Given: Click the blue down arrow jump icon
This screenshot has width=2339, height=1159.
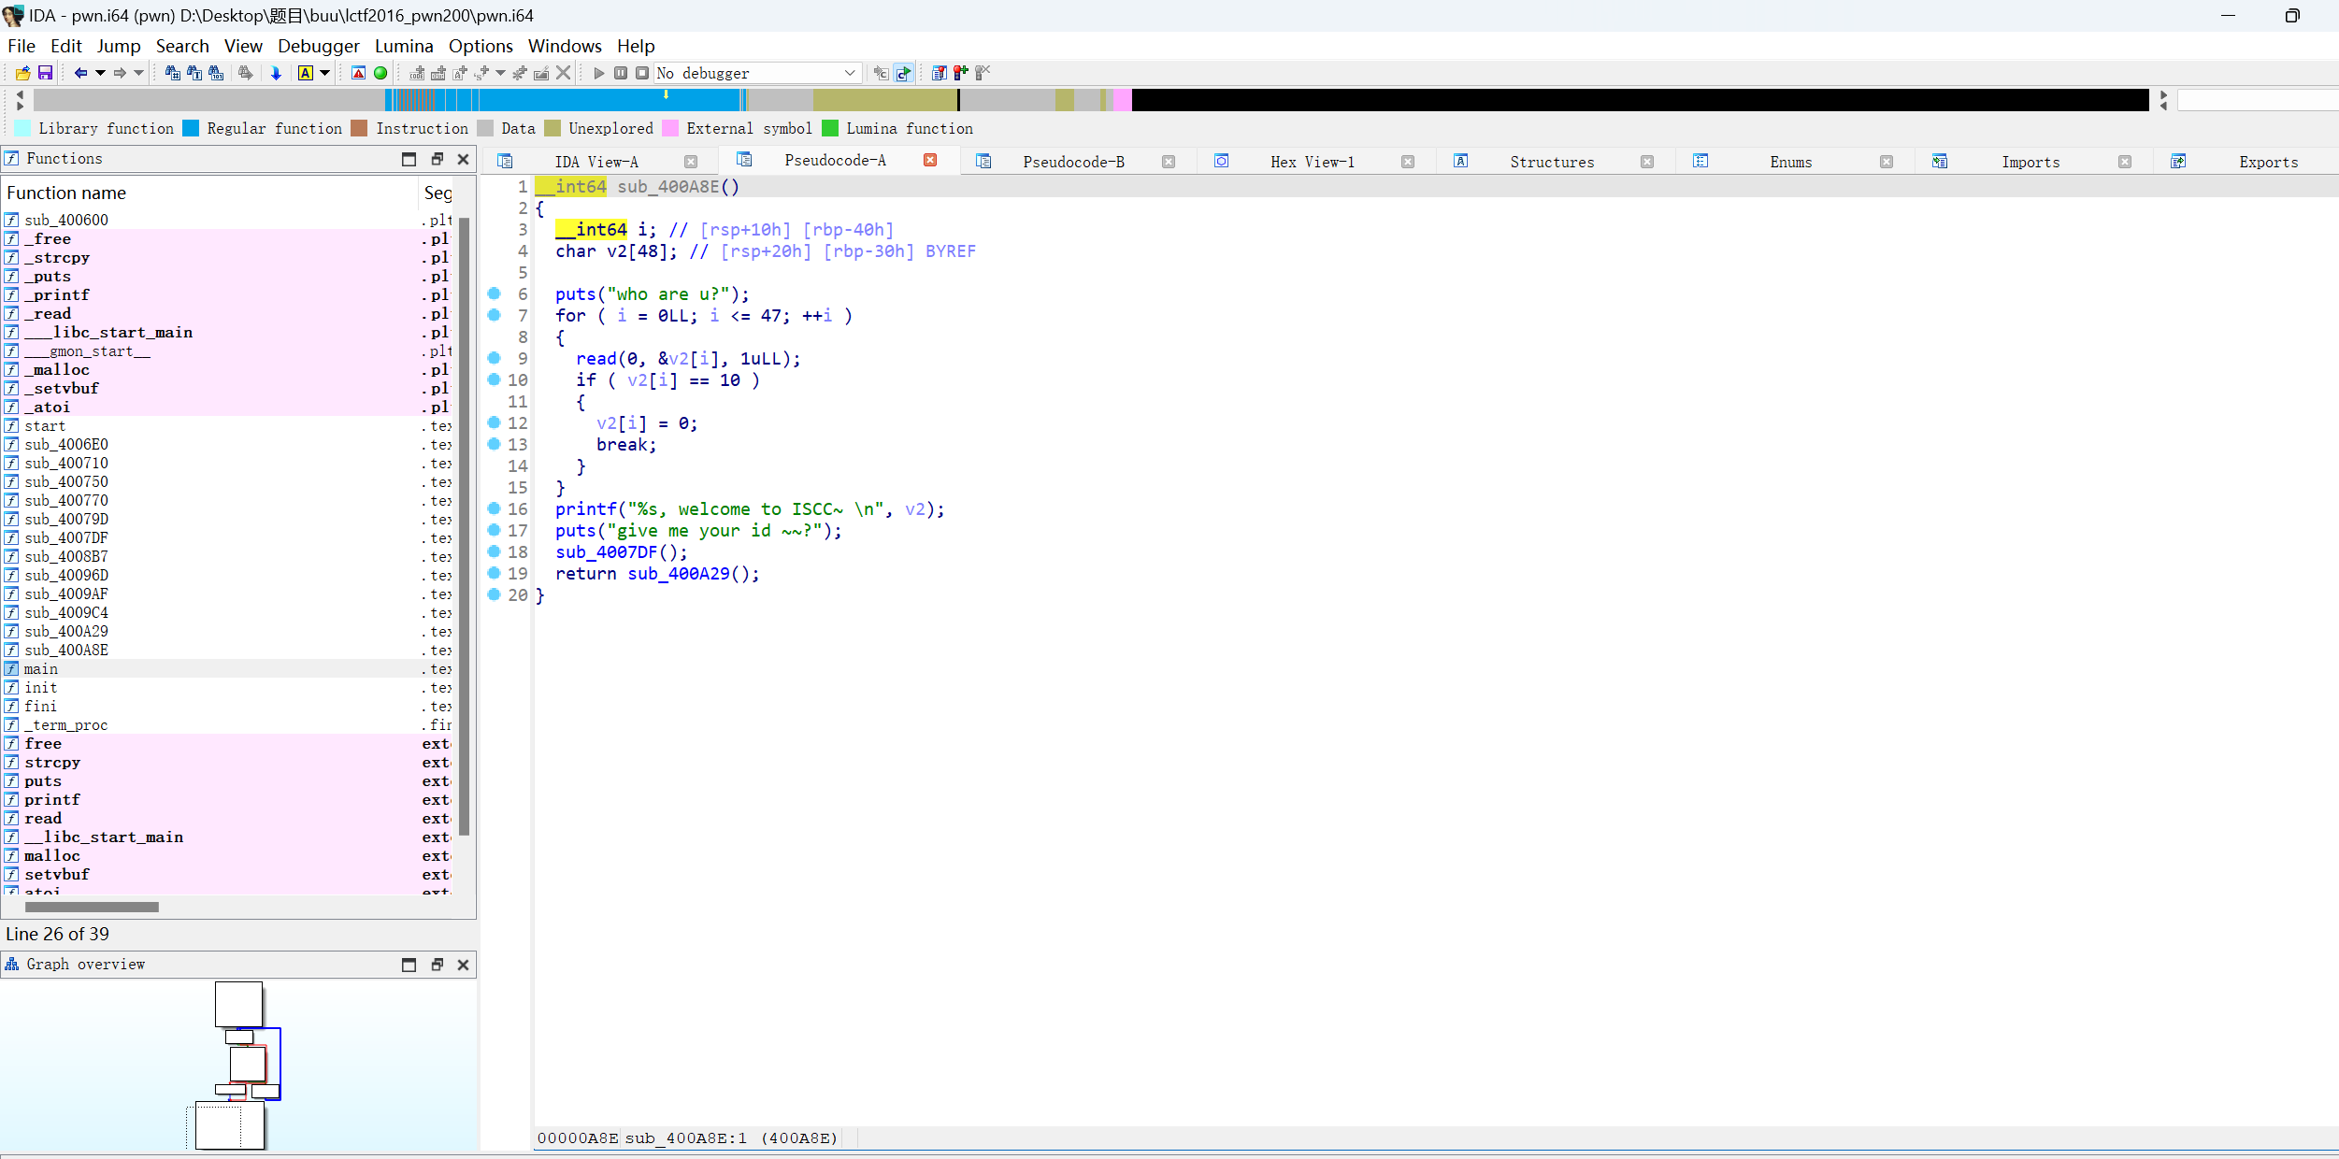Looking at the screenshot, I should (276, 73).
